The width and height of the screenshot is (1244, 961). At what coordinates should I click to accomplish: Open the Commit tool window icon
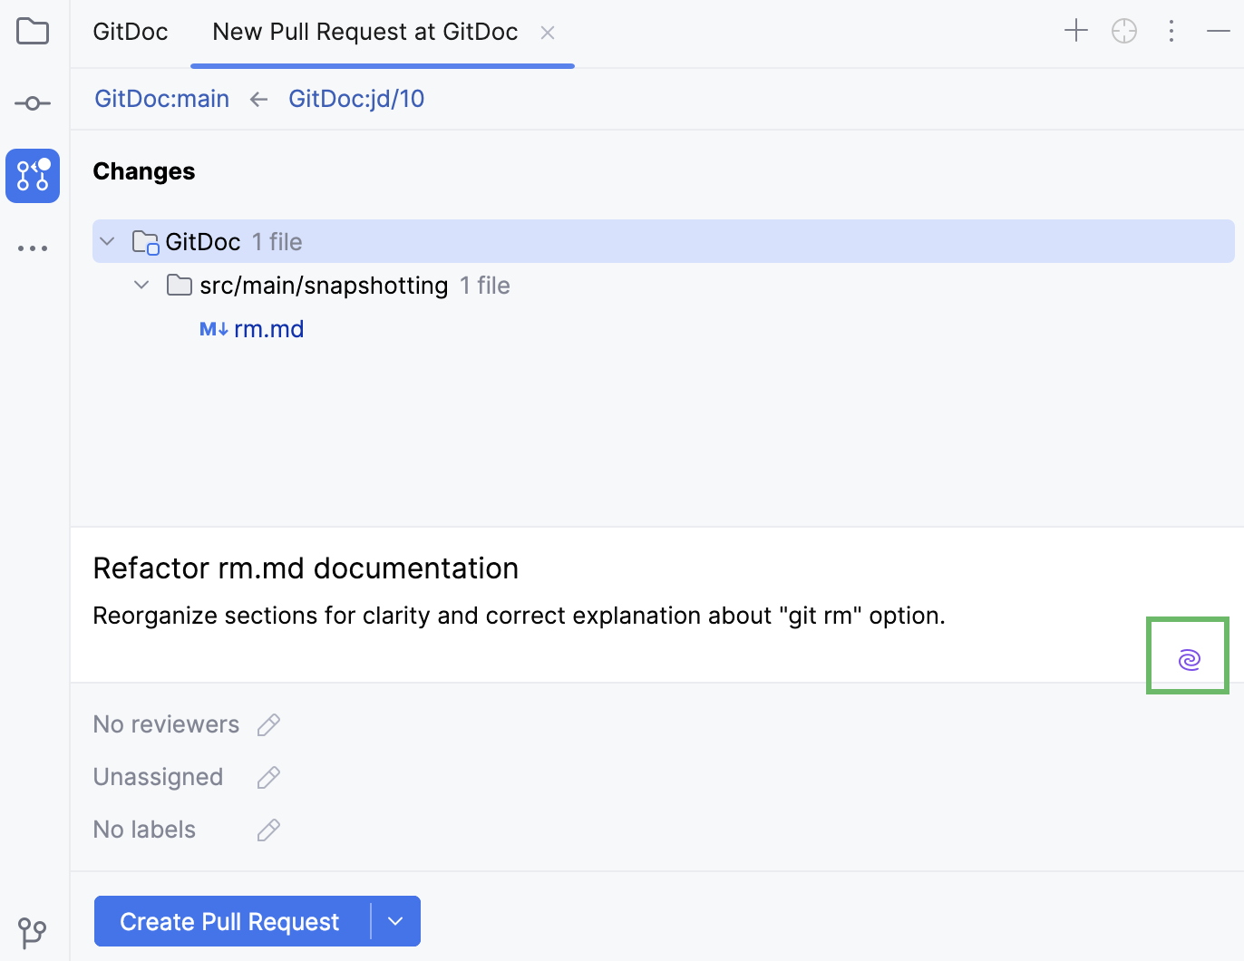click(33, 103)
